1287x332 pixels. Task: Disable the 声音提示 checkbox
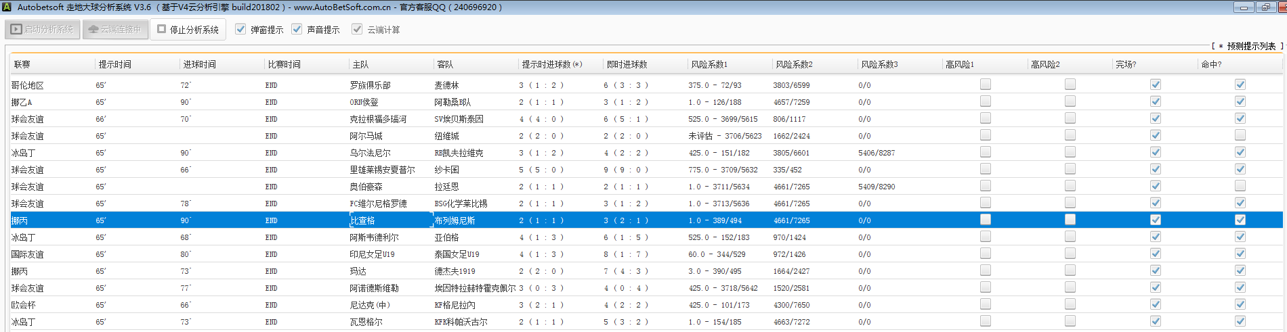297,30
